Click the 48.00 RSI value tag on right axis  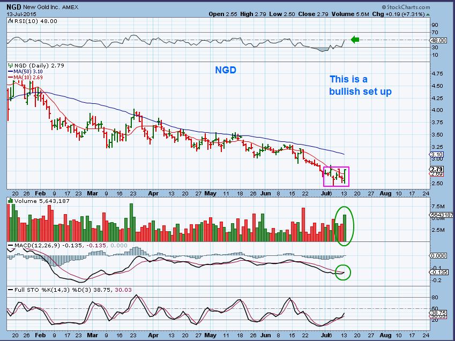[438, 40]
